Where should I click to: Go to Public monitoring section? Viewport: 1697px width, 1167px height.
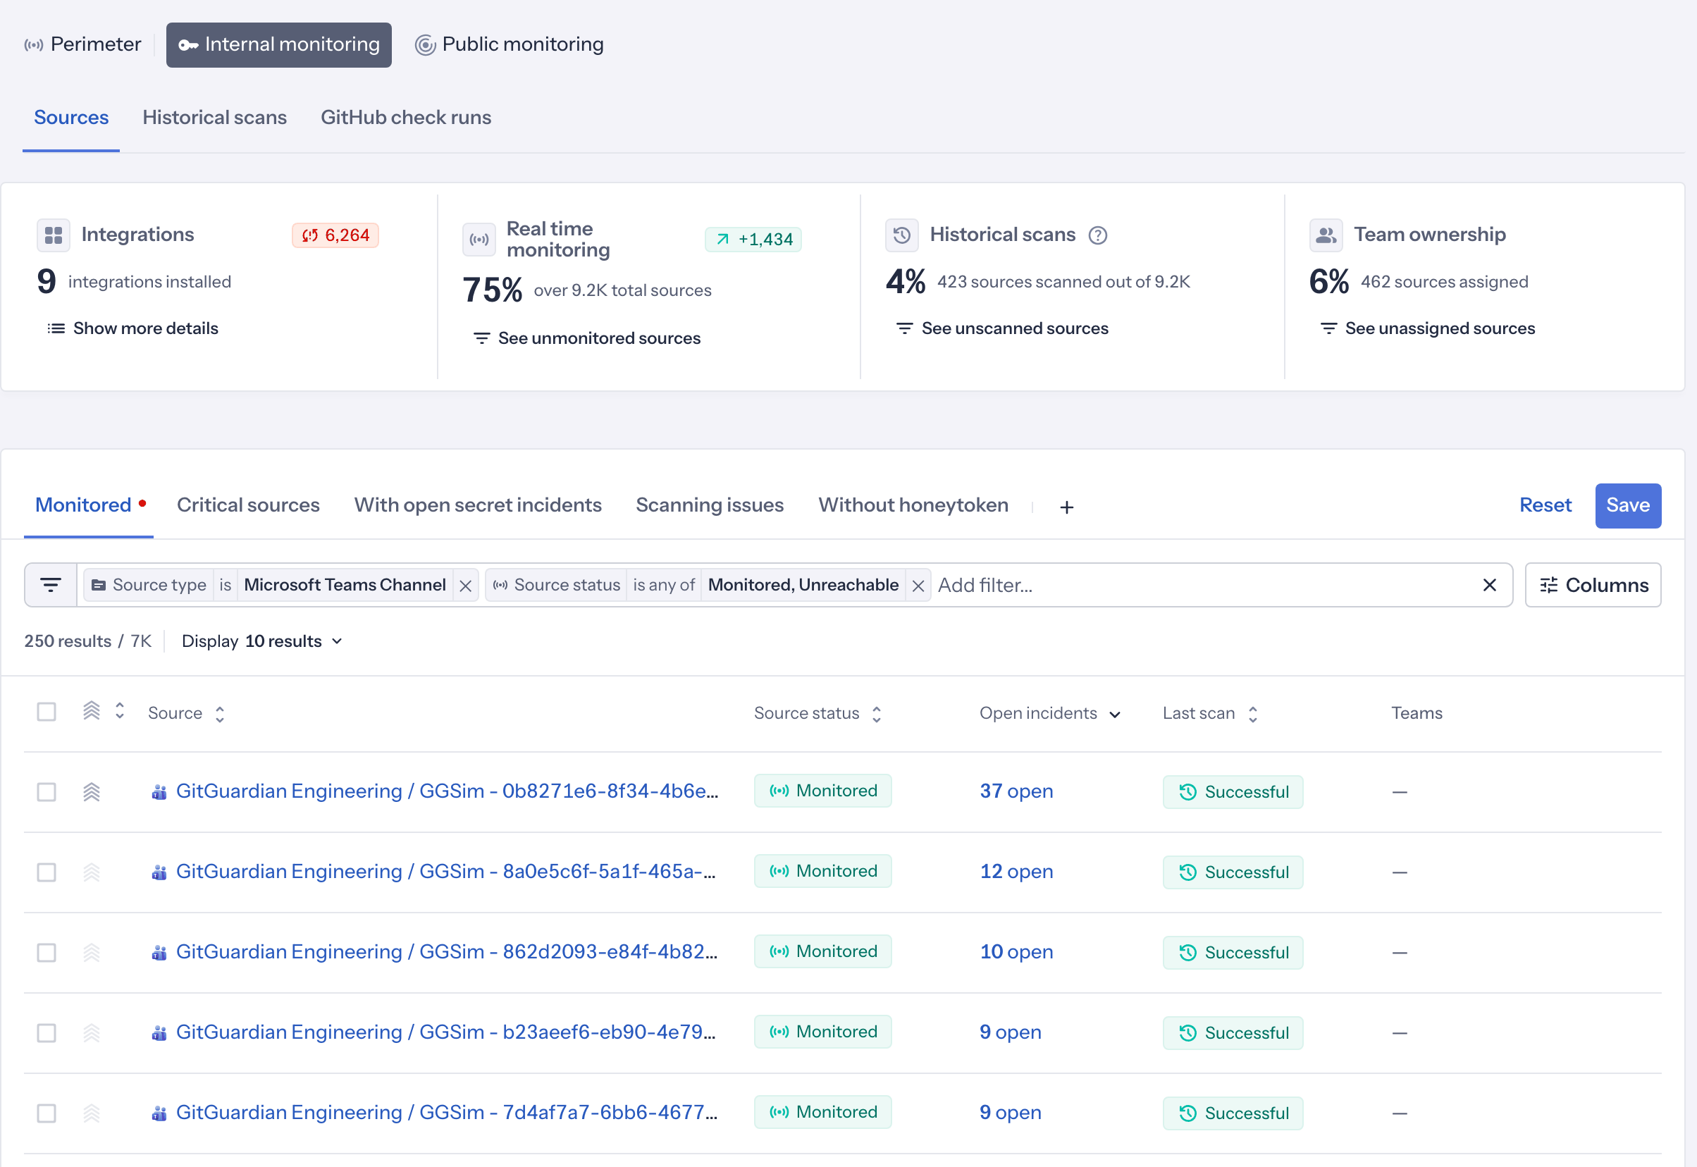pyautogui.click(x=510, y=44)
